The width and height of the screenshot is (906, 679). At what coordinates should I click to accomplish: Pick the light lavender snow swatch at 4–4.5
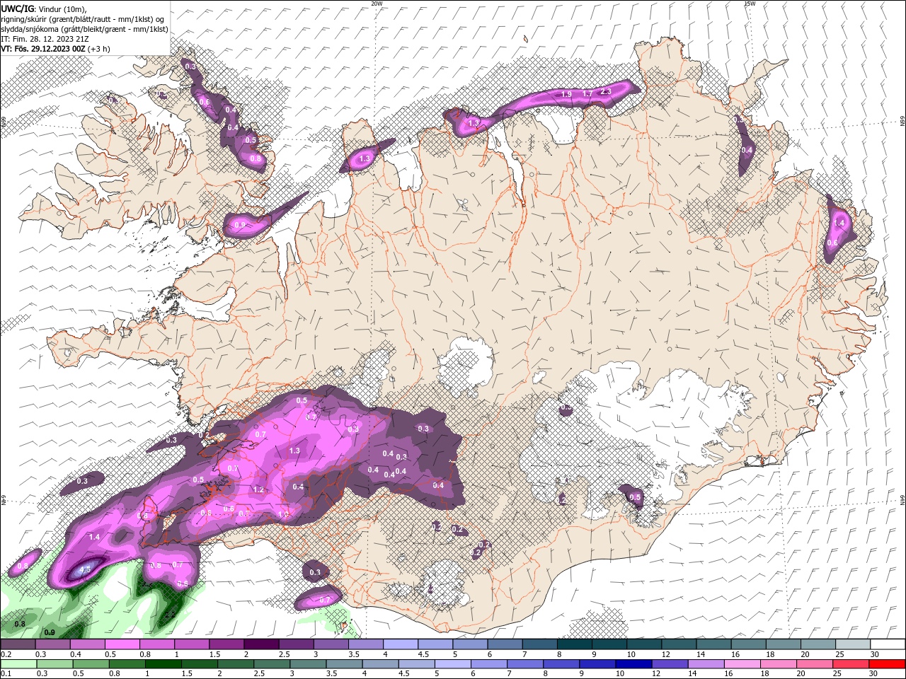[401, 644]
